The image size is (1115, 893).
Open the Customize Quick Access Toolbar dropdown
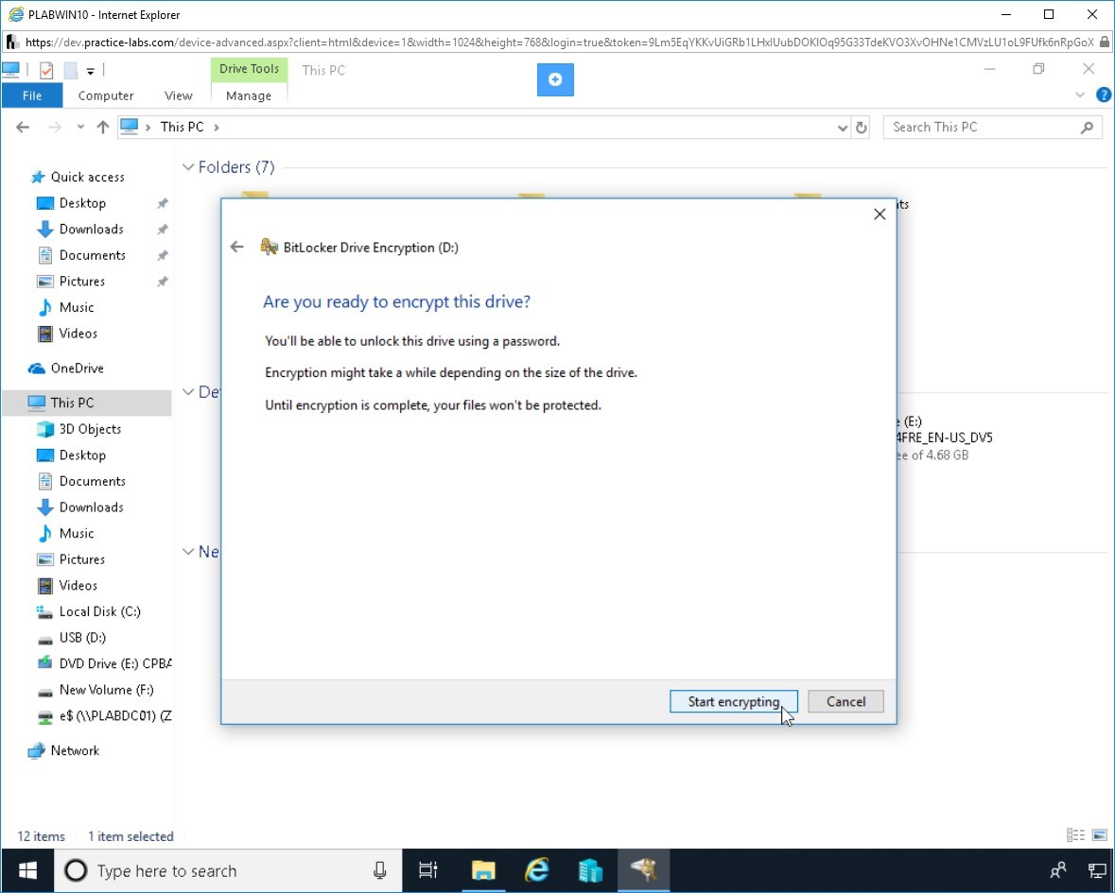[x=90, y=70]
